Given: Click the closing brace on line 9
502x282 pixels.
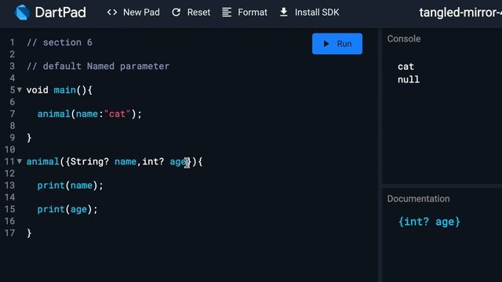Looking at the screenshot, I should [x=29, y=138].
